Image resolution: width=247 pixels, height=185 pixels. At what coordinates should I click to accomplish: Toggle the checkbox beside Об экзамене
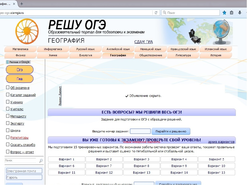coord(8,88)
